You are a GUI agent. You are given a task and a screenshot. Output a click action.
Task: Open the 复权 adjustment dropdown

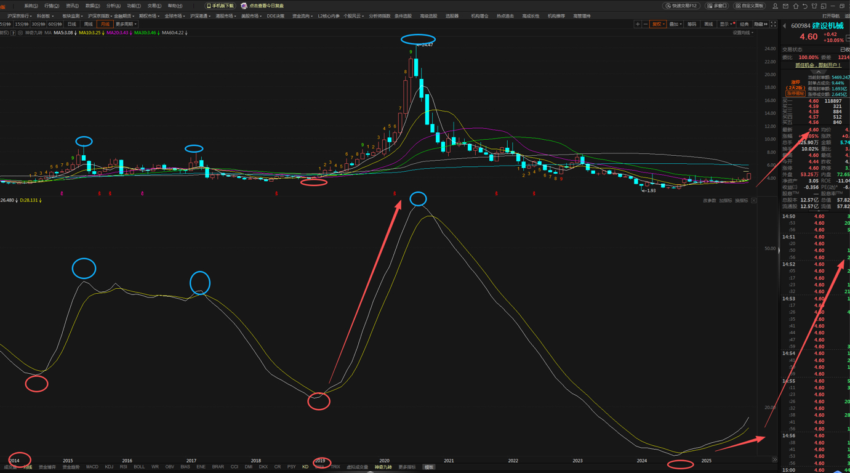click(658, 24)
